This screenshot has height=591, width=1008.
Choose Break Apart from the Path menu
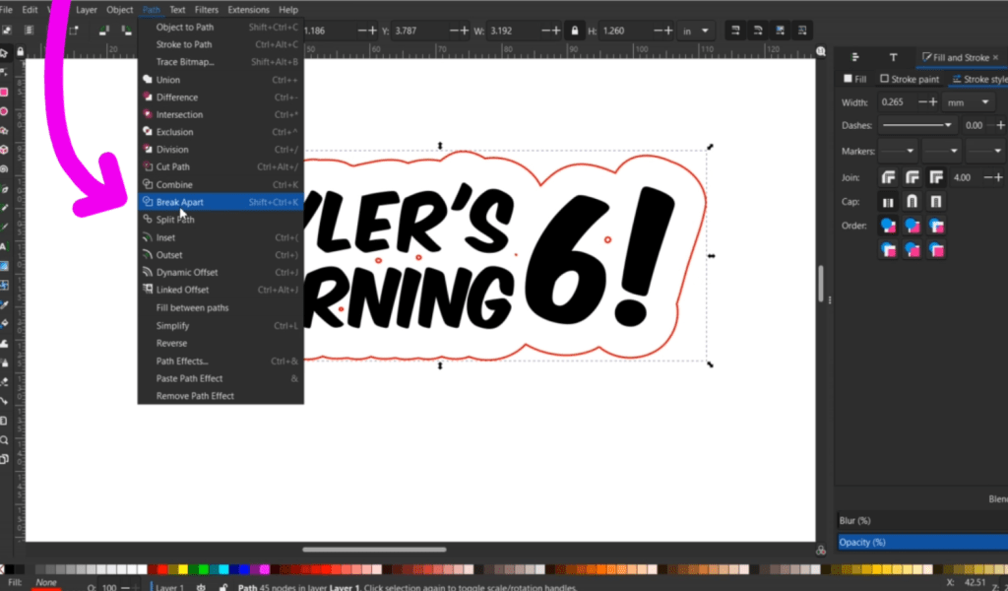(x=180, y=202)
